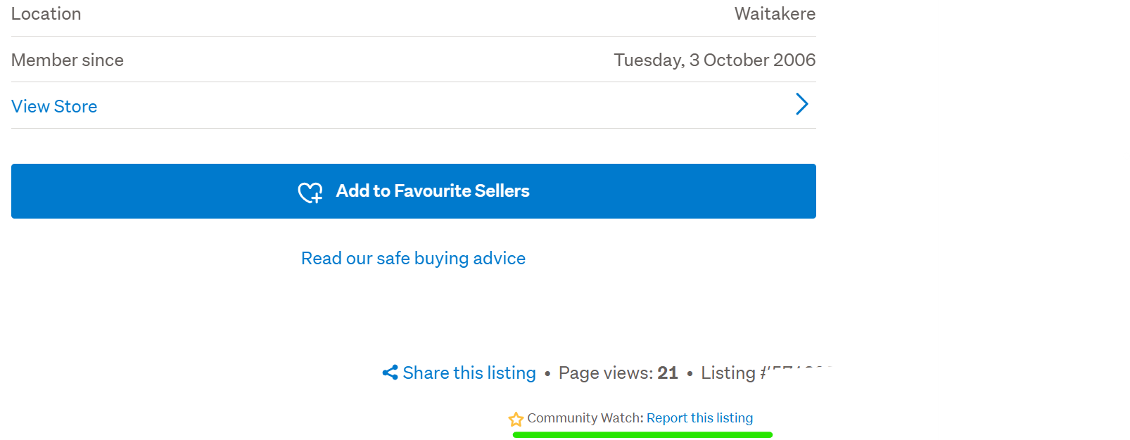The image size is (1130, 440).
Task: Open the View Store link
Action: pyautogui.click(x=54, y=106)
